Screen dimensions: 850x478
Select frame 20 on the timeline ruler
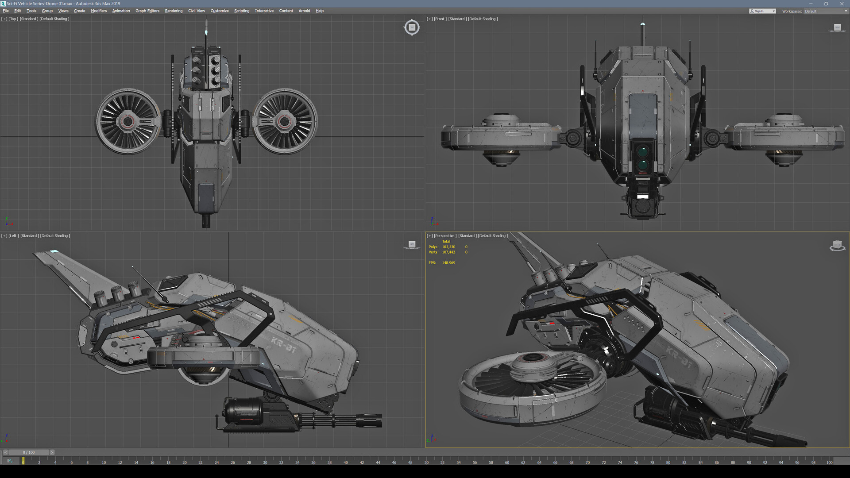coord(185,462)
